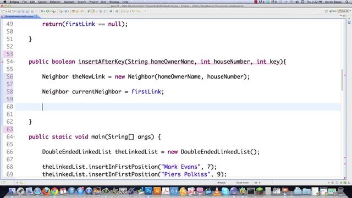Collapse the main method at line 64
Viewport: 352px width, 198px height.
(x=14, y=137)
